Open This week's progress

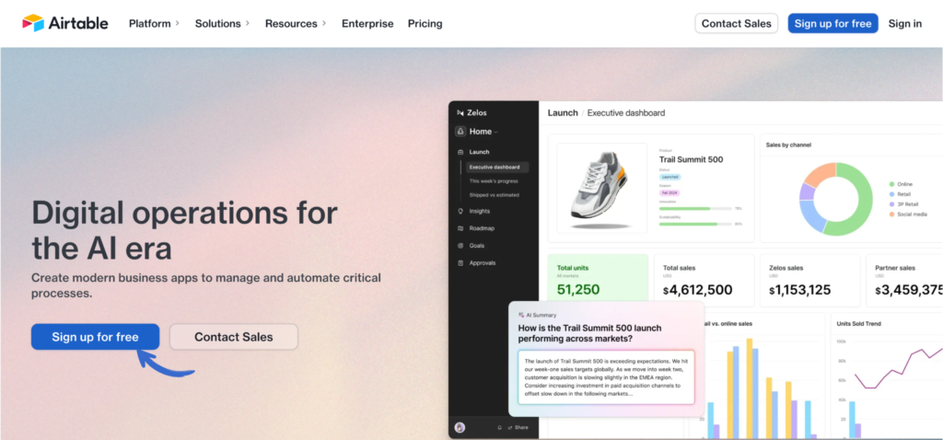(x=494, y=181)
